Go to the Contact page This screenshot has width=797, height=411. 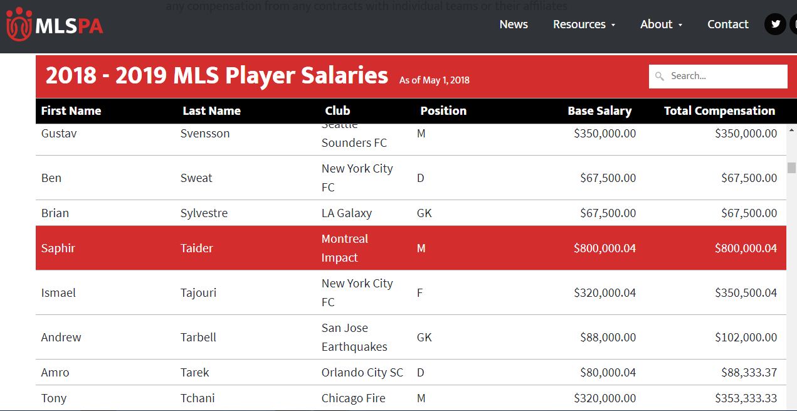point(727,24)
